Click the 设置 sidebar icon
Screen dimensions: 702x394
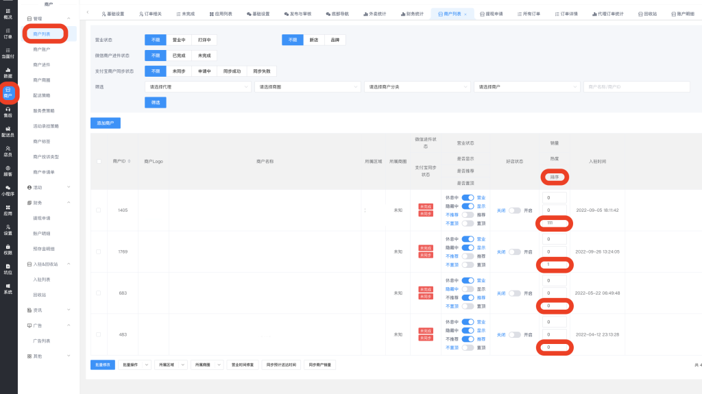click(8, 230)
